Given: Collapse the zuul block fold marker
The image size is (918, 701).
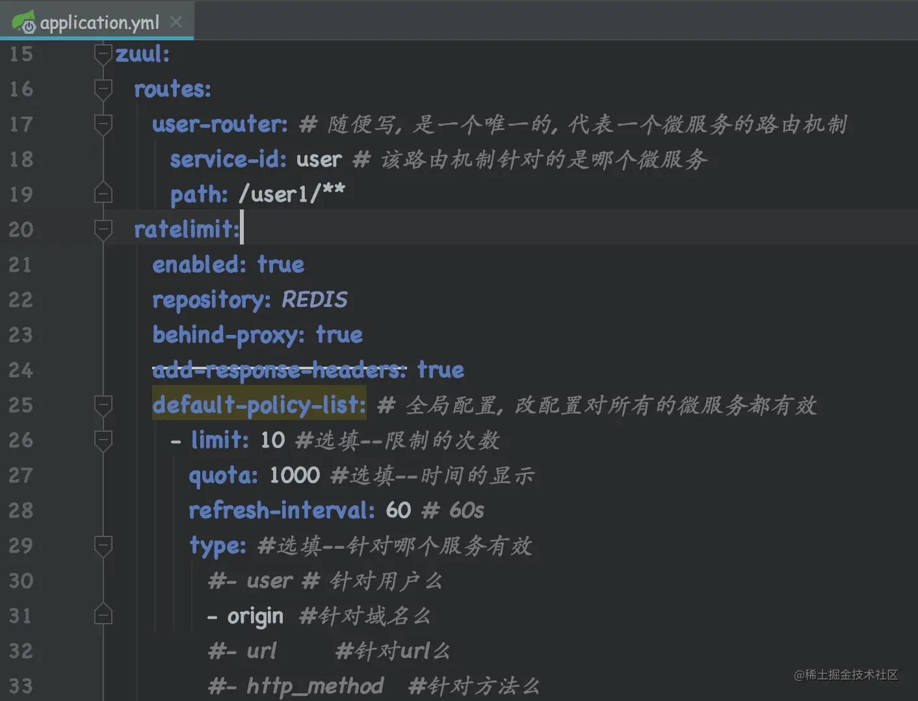Looking at the screenshot, I should (x=103, y=54).
